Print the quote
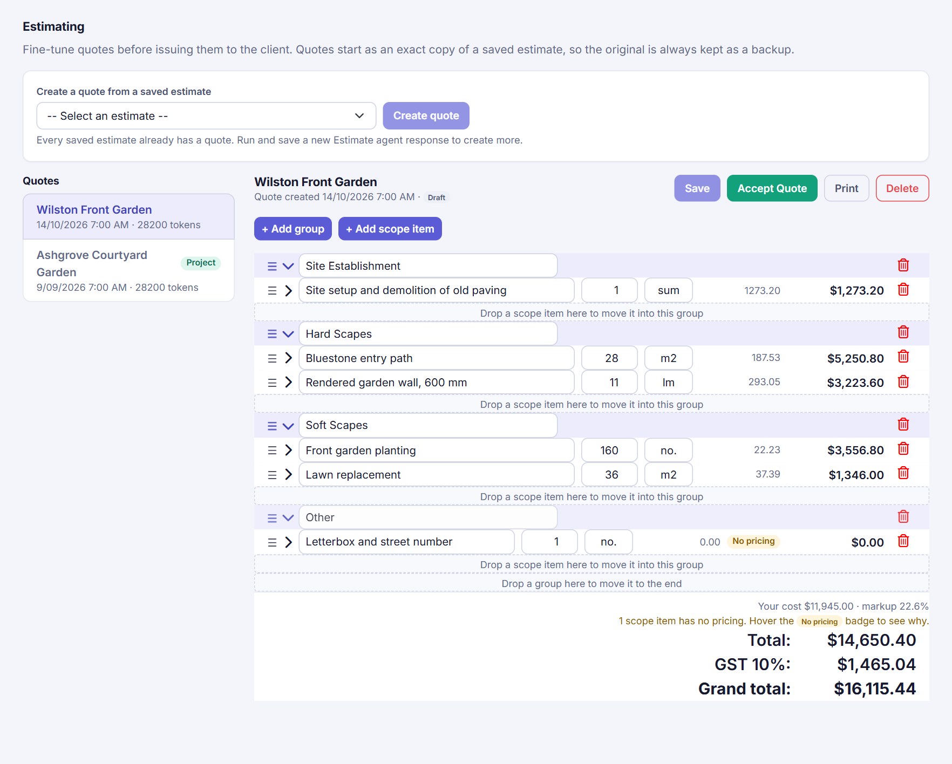 846,188
